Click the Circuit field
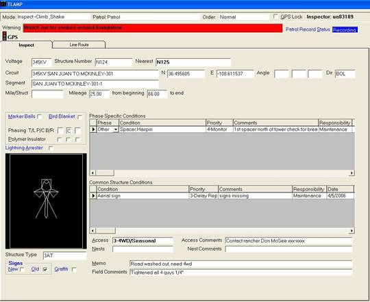Screen dimensions: 370x302 click(x=95, y=74)
